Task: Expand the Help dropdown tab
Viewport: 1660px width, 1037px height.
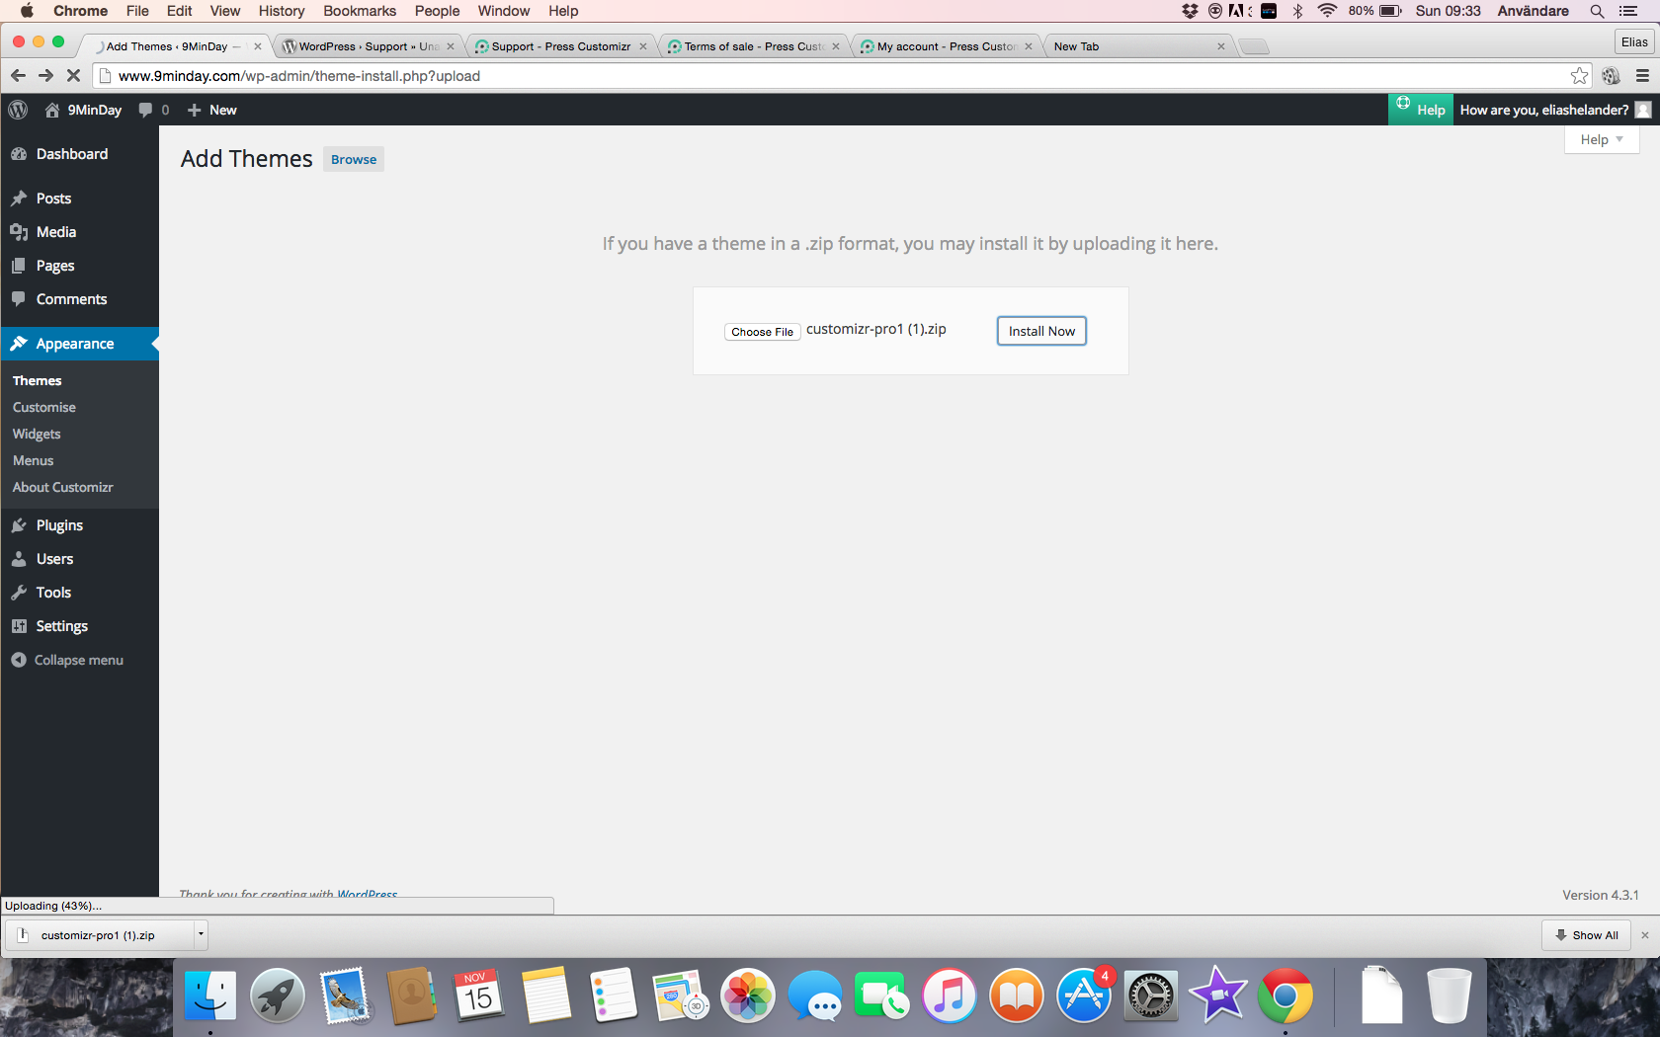Action: point(1601,139)
